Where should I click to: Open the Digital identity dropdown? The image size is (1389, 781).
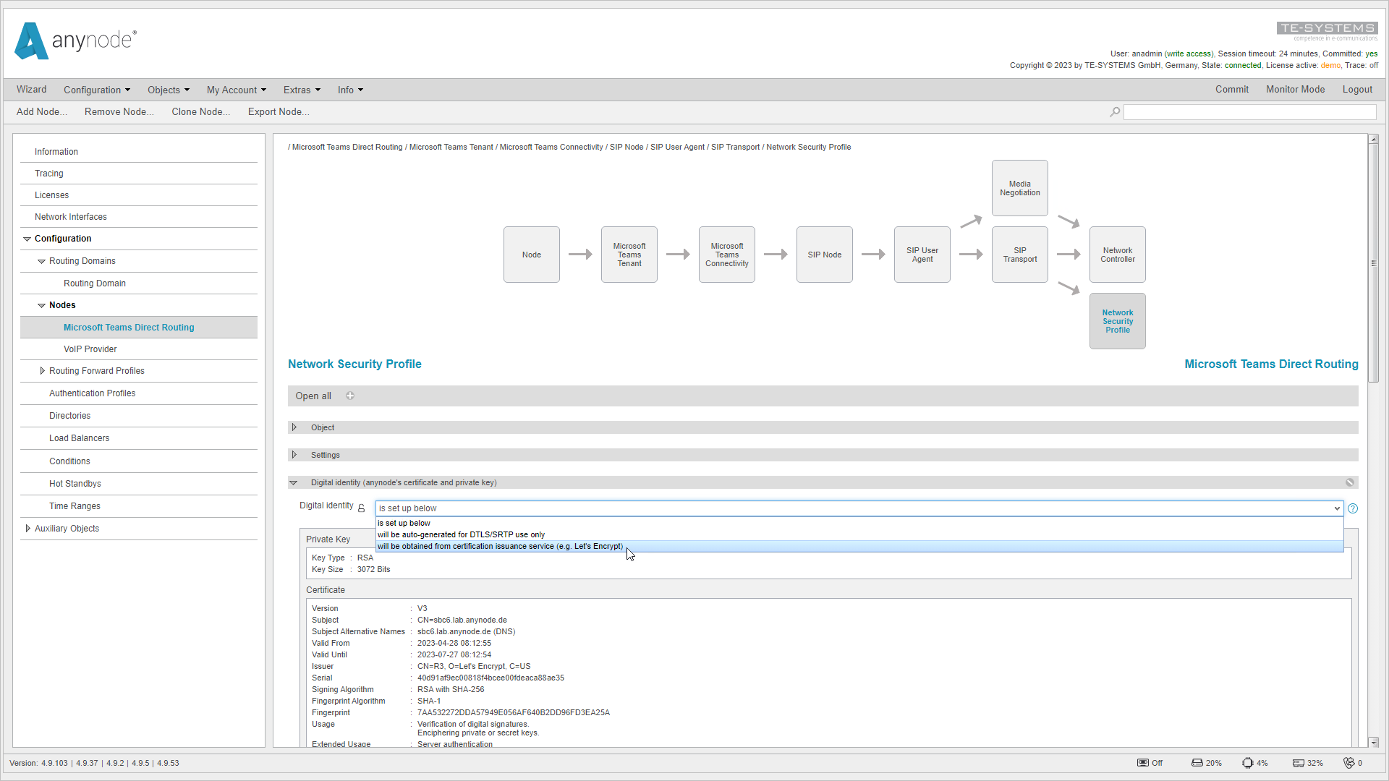click(x=859, y=508)
